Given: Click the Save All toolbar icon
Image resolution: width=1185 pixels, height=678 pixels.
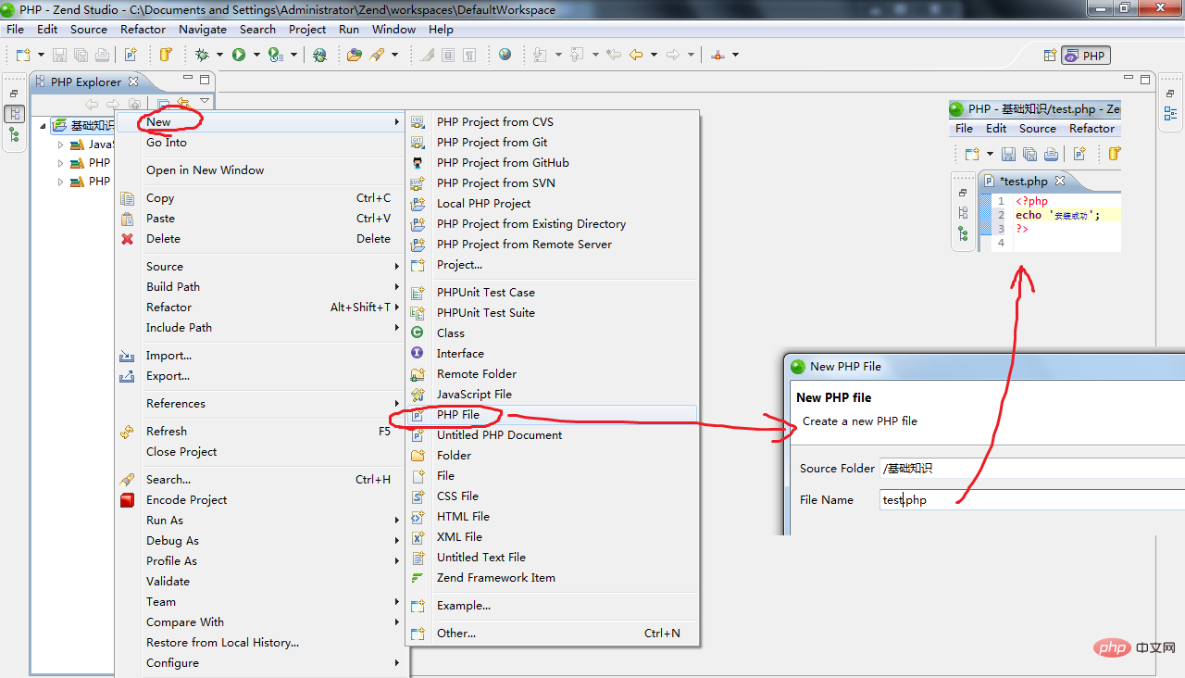Looking at the screenshot, I should pyautogui.click(x=81, y=55).
